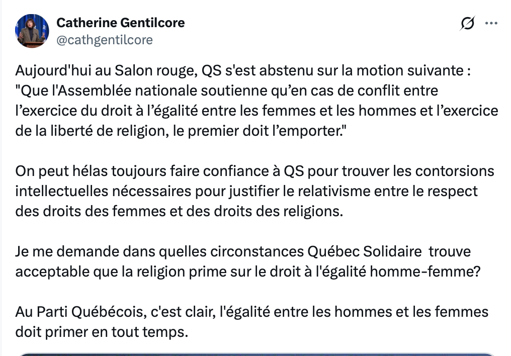Click the paragraph starting "Je me demande dans quelles"
This screenshot has width=511, height=356.
pos(243,251)
